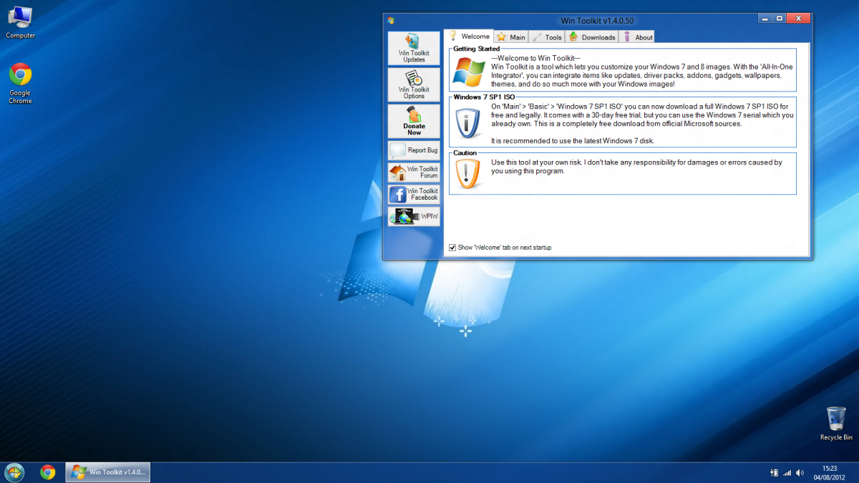Click the Donate Now button

pos(414,121)
